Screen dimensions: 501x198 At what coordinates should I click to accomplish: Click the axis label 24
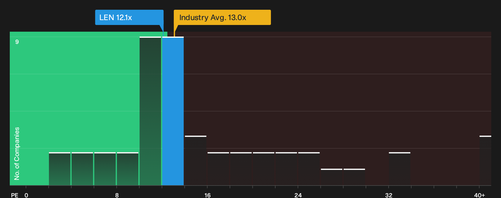pyautogui.click(x=298, y=195)
